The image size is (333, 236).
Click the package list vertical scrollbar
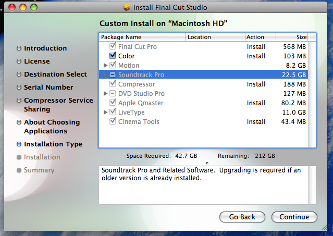pyautogui.click(x=312, y=94)
